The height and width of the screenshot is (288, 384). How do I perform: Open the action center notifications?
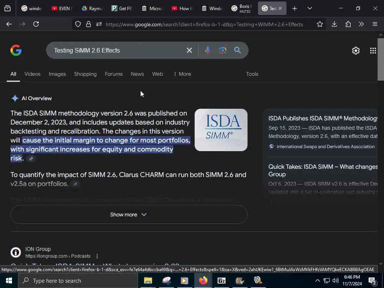[x=372, y=281]
